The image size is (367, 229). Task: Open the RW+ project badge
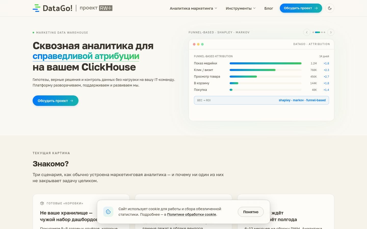pos(106,8)
